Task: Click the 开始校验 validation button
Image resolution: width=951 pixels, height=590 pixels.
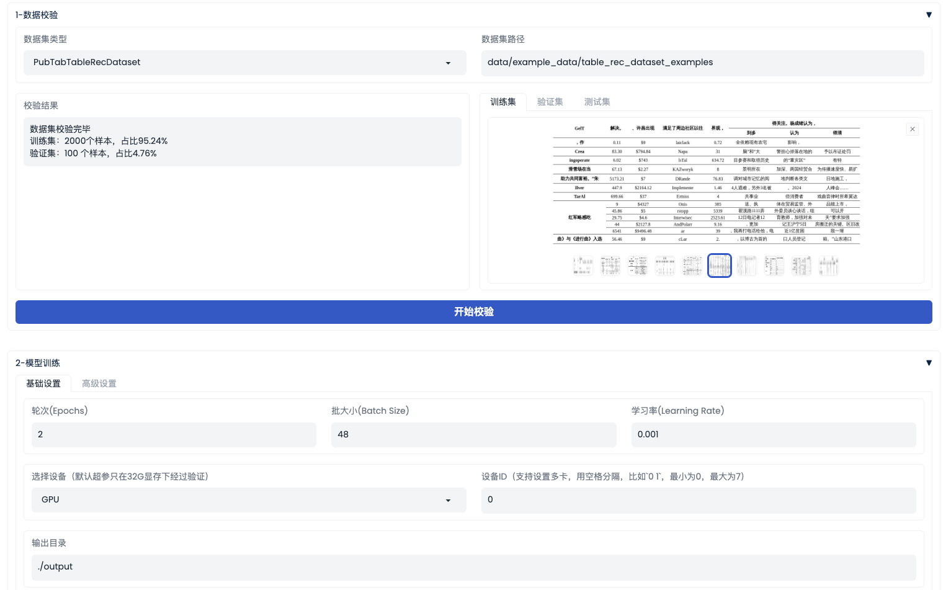Action: tap(473, 312)
